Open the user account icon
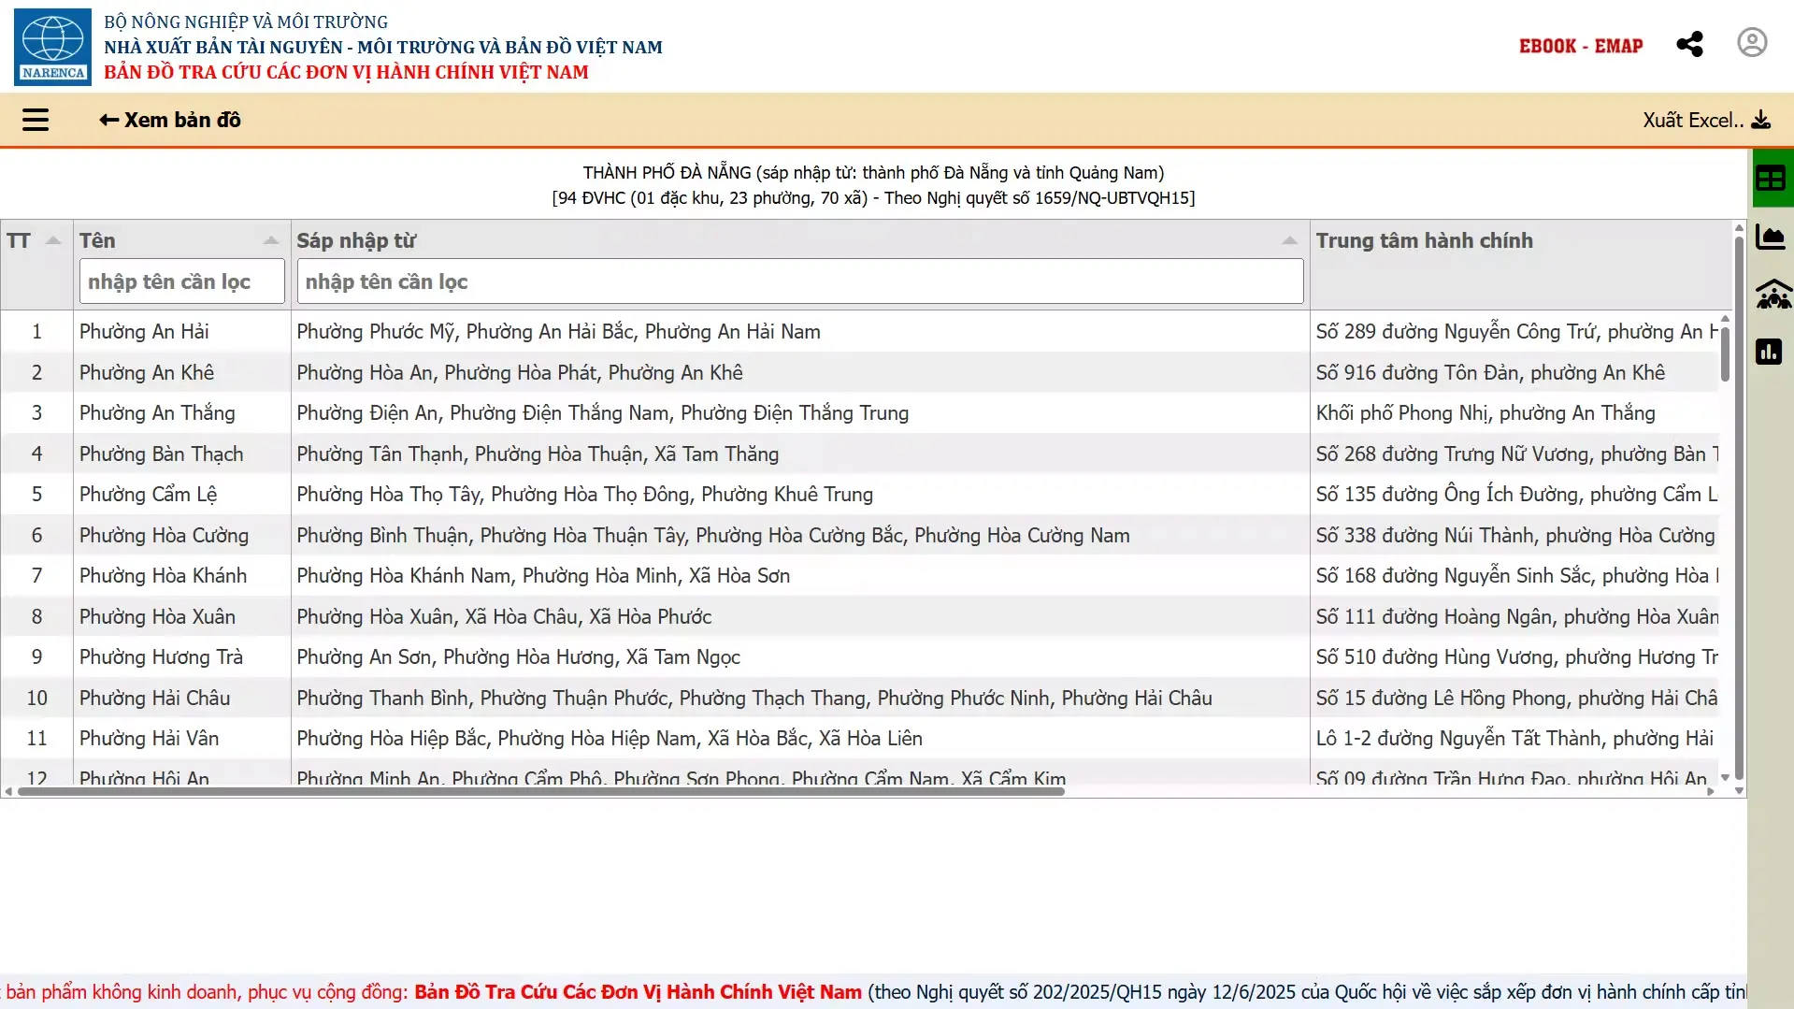Image resolution: width=1794 pixels, height=1009 pixels. click(x=1752, y=43)
